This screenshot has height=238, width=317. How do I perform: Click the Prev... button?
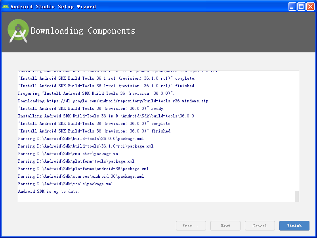coord(191,226)
